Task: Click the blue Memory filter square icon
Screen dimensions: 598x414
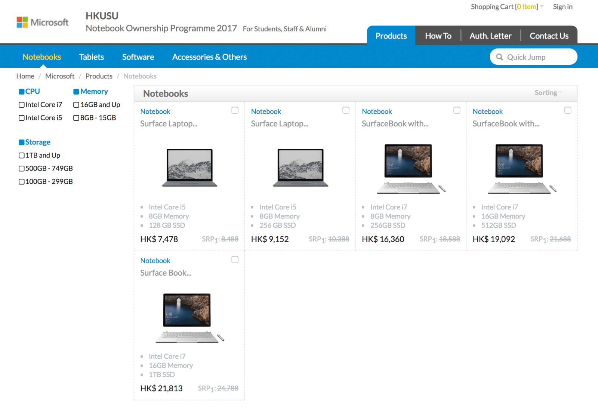Action: tap(76, 92)
